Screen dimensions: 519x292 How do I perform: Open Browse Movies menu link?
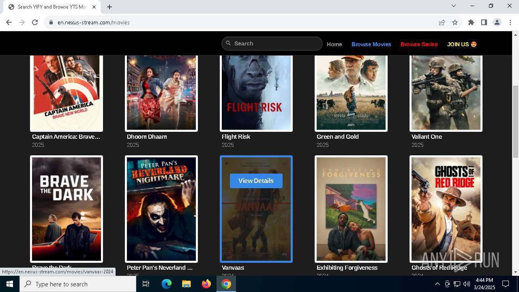[x=371, y=44]
